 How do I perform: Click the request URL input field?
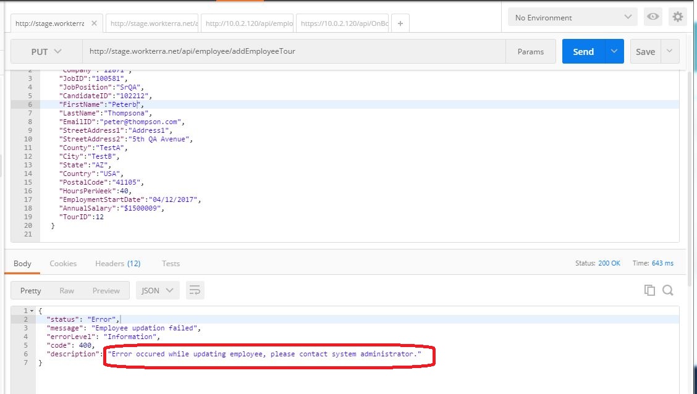294,51
